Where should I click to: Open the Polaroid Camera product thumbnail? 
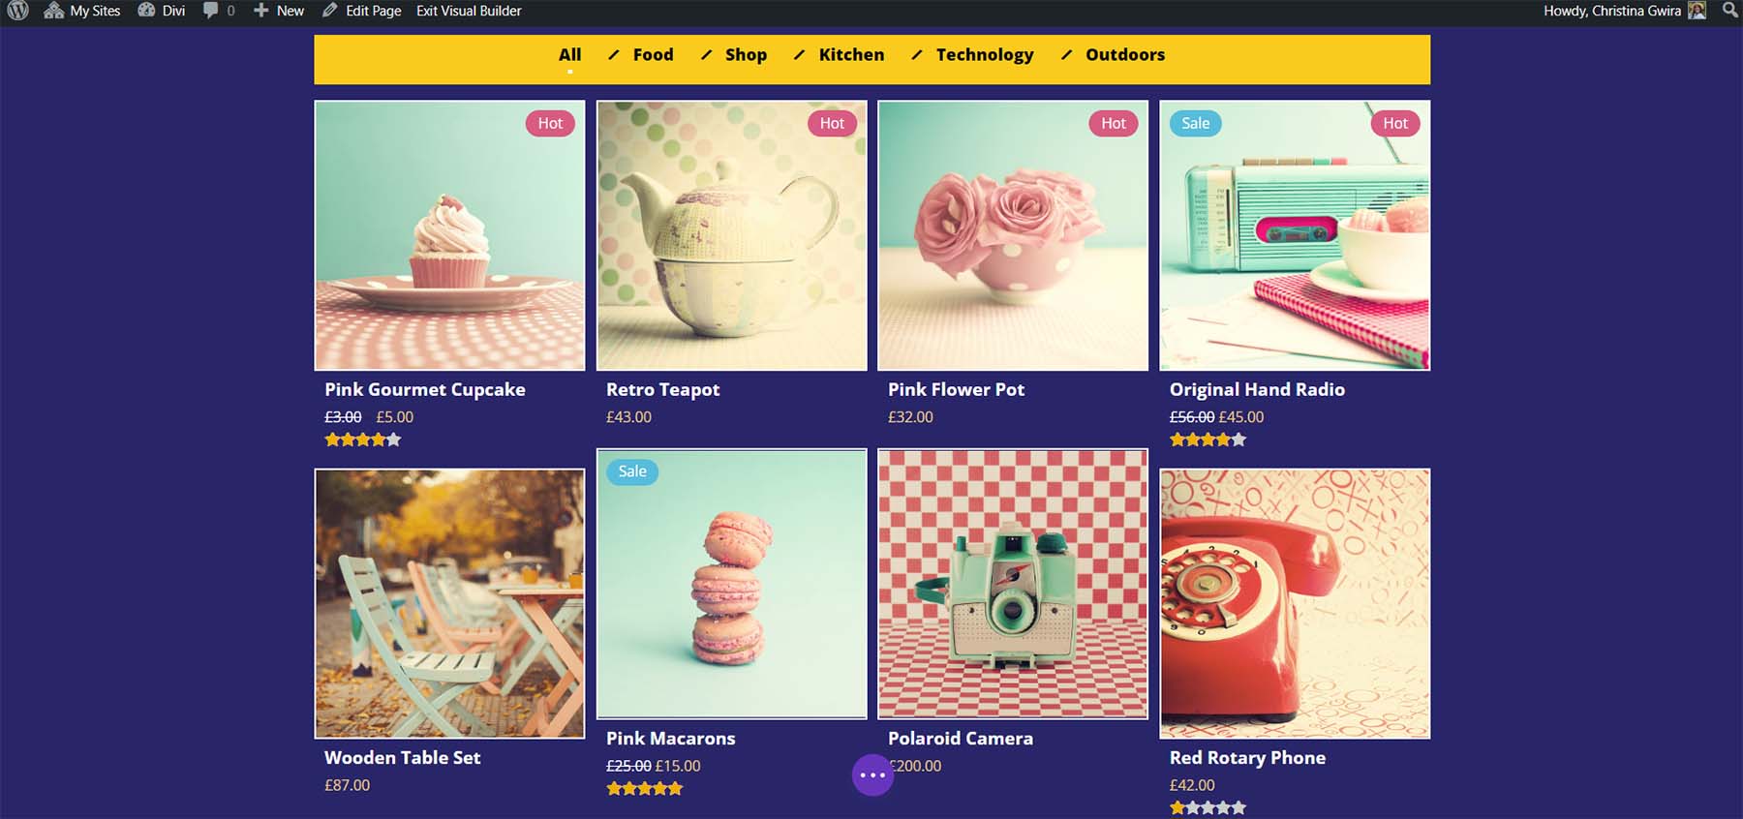[x=1012, y=584]
